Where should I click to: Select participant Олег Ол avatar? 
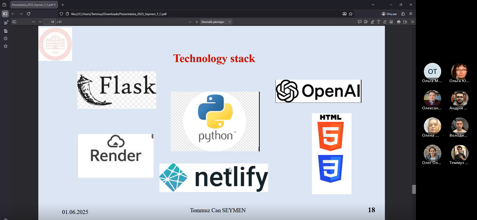coord(432,153)
